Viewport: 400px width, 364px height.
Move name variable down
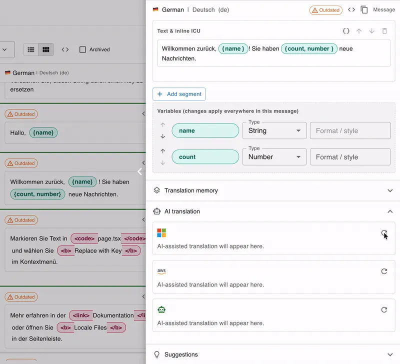click(x=163, y=136)
